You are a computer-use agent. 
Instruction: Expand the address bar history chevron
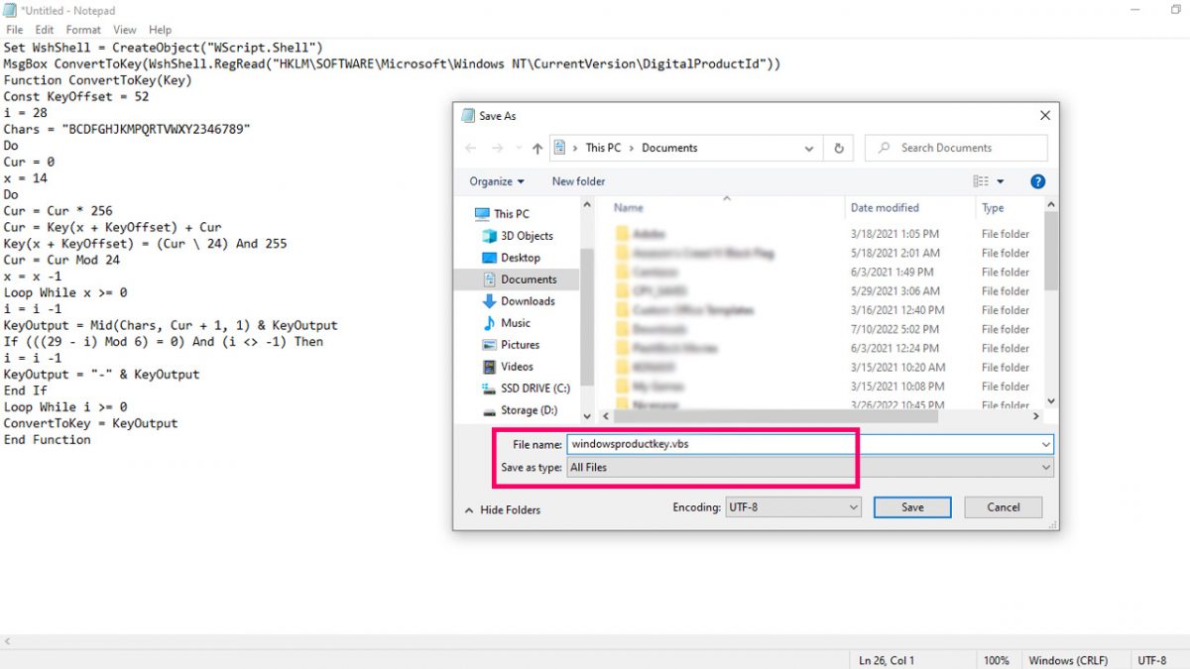pyautogui.click(x=811, y=147)
